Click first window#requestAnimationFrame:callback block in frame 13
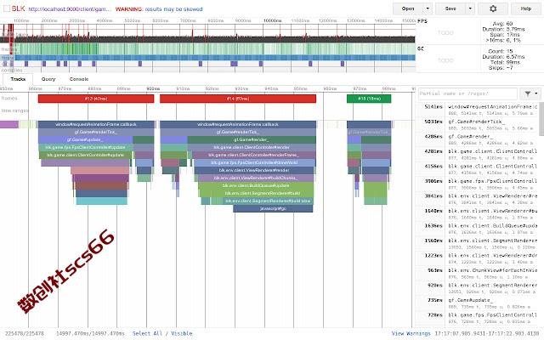Image resolution: width=544 pixels, height=340 pixels. [x=96, y=124]
